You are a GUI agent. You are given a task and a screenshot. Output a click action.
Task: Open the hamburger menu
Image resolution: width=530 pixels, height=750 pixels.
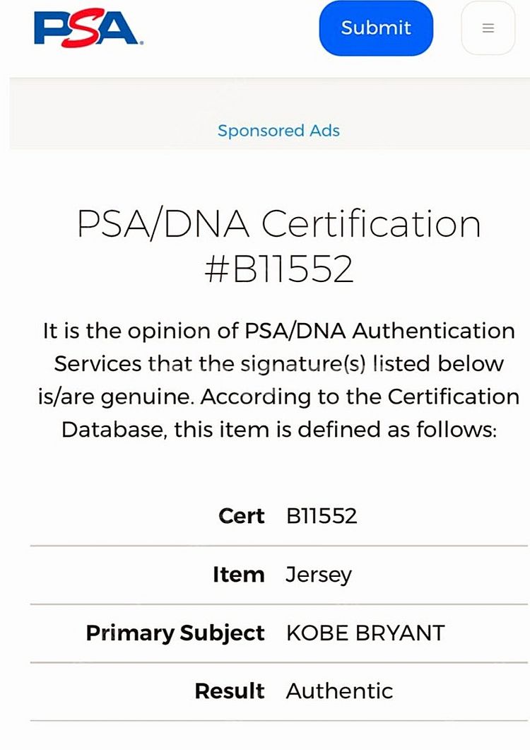[x=488, y=28]
